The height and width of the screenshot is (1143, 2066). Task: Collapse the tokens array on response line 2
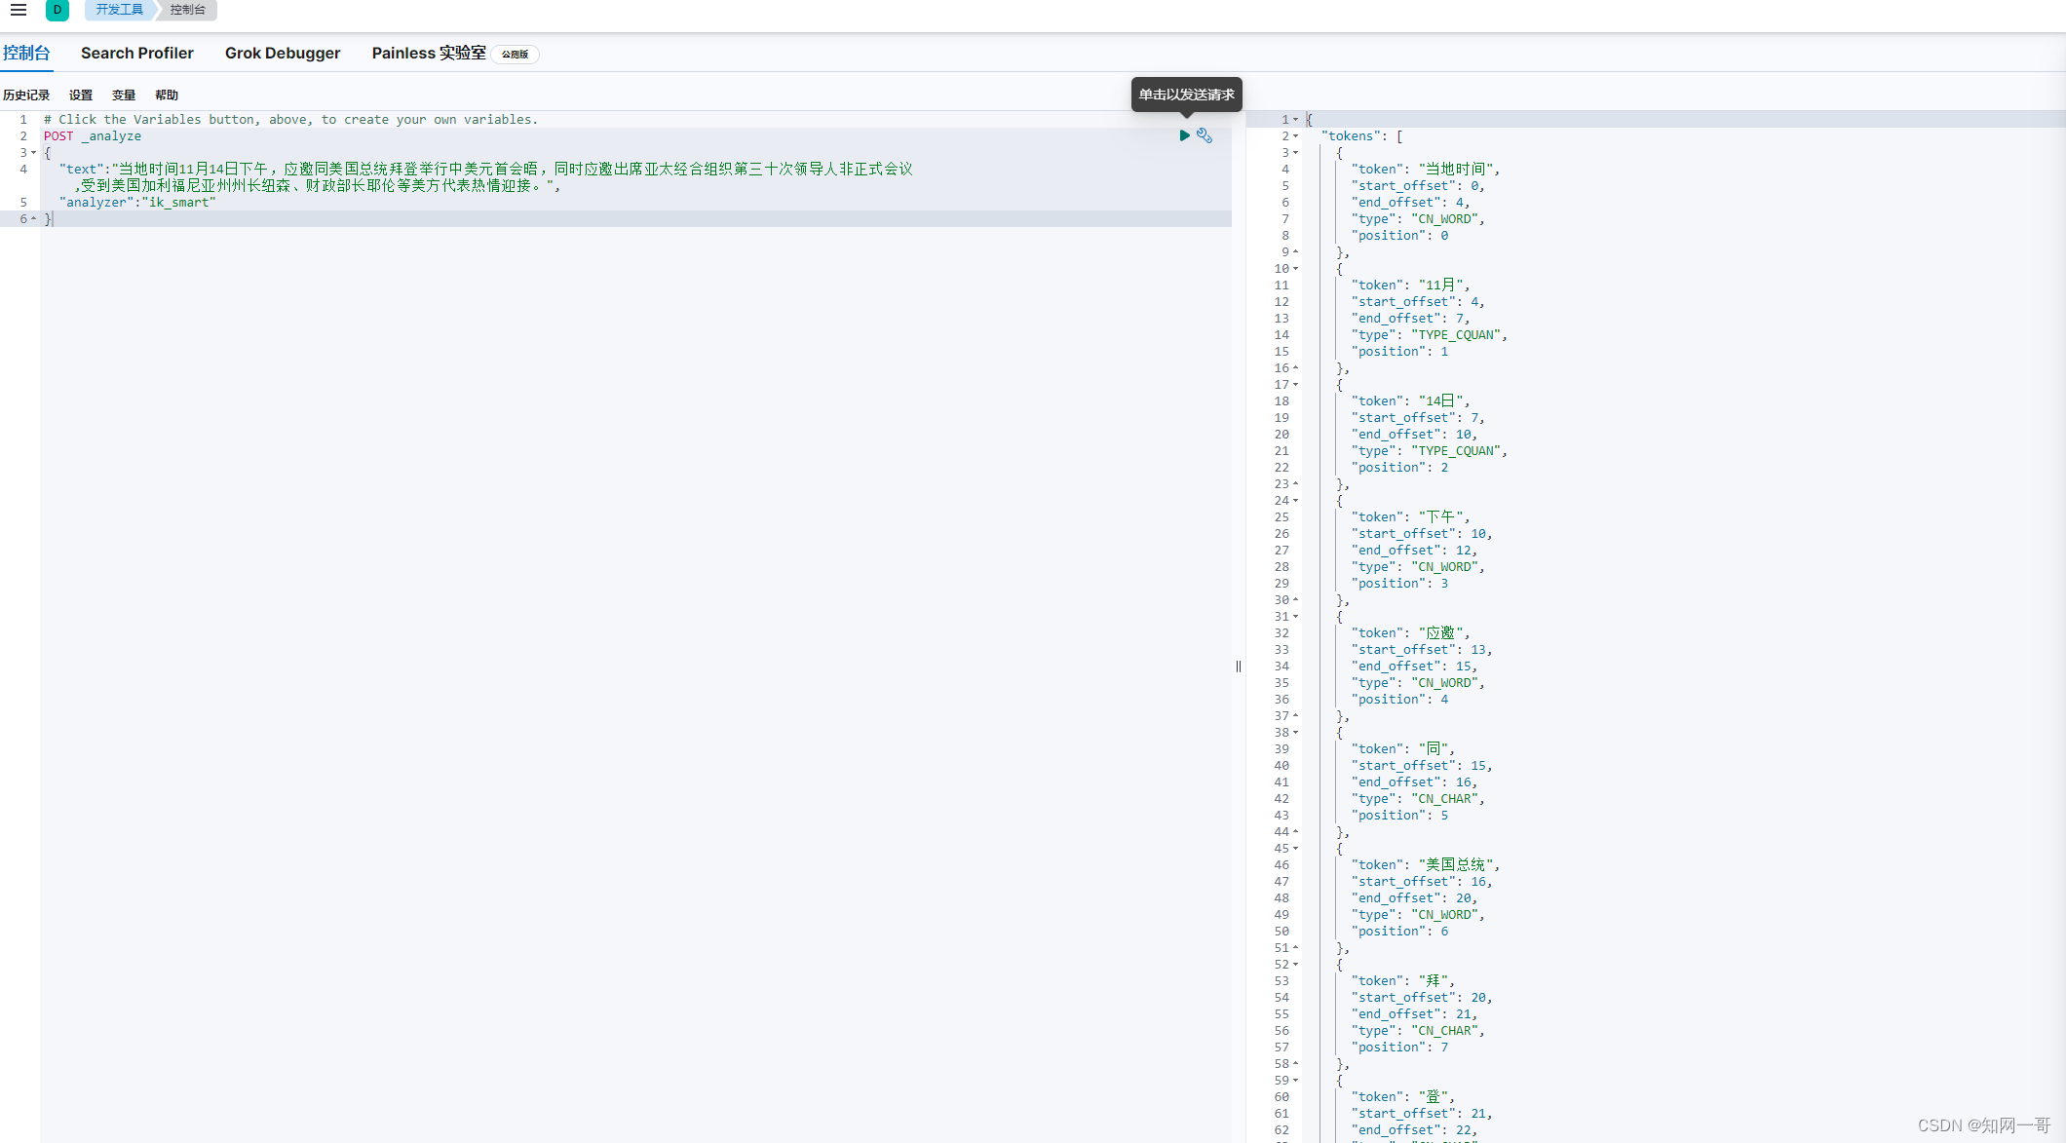[x=1296, y=135]
